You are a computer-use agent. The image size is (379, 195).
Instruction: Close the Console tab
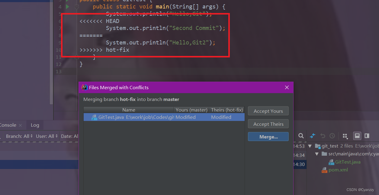tap(20, 125)
